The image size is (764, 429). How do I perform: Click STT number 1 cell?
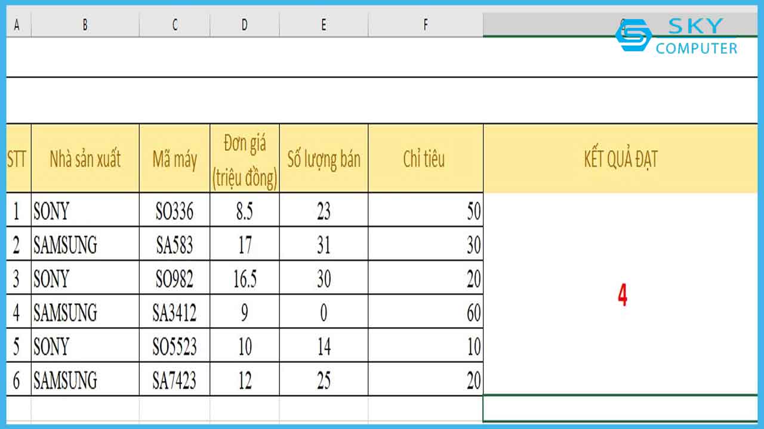19,210
